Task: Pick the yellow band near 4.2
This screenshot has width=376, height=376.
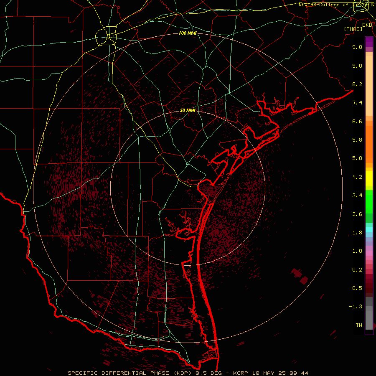Action: [369, 179]
